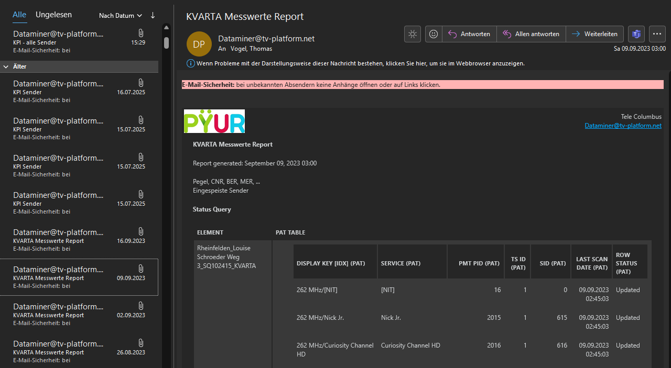Click Curiosity Channel HD service cell

(x=410, y=345)
